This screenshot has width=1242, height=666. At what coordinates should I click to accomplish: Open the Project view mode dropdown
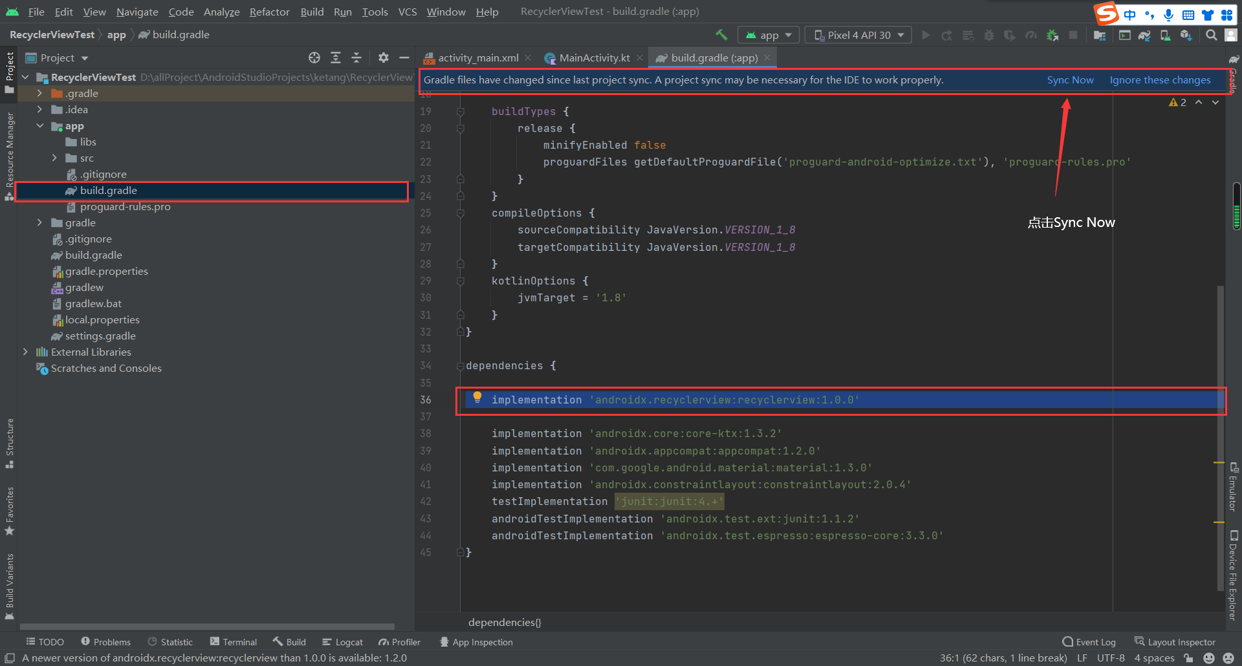tap(57, 58)
